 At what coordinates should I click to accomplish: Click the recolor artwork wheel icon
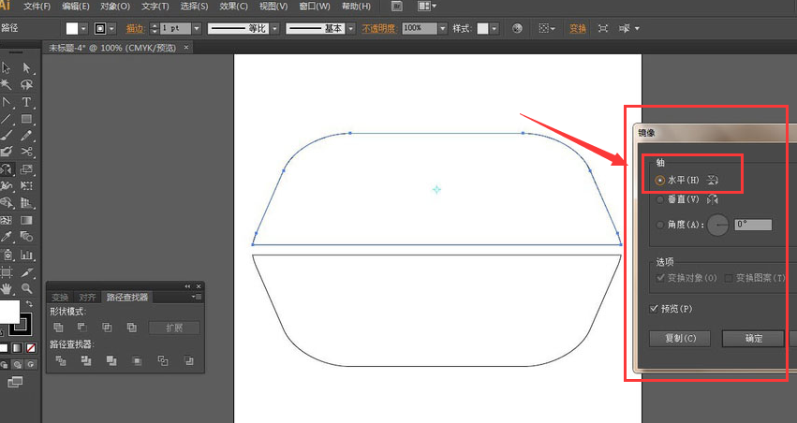point(517,29)
